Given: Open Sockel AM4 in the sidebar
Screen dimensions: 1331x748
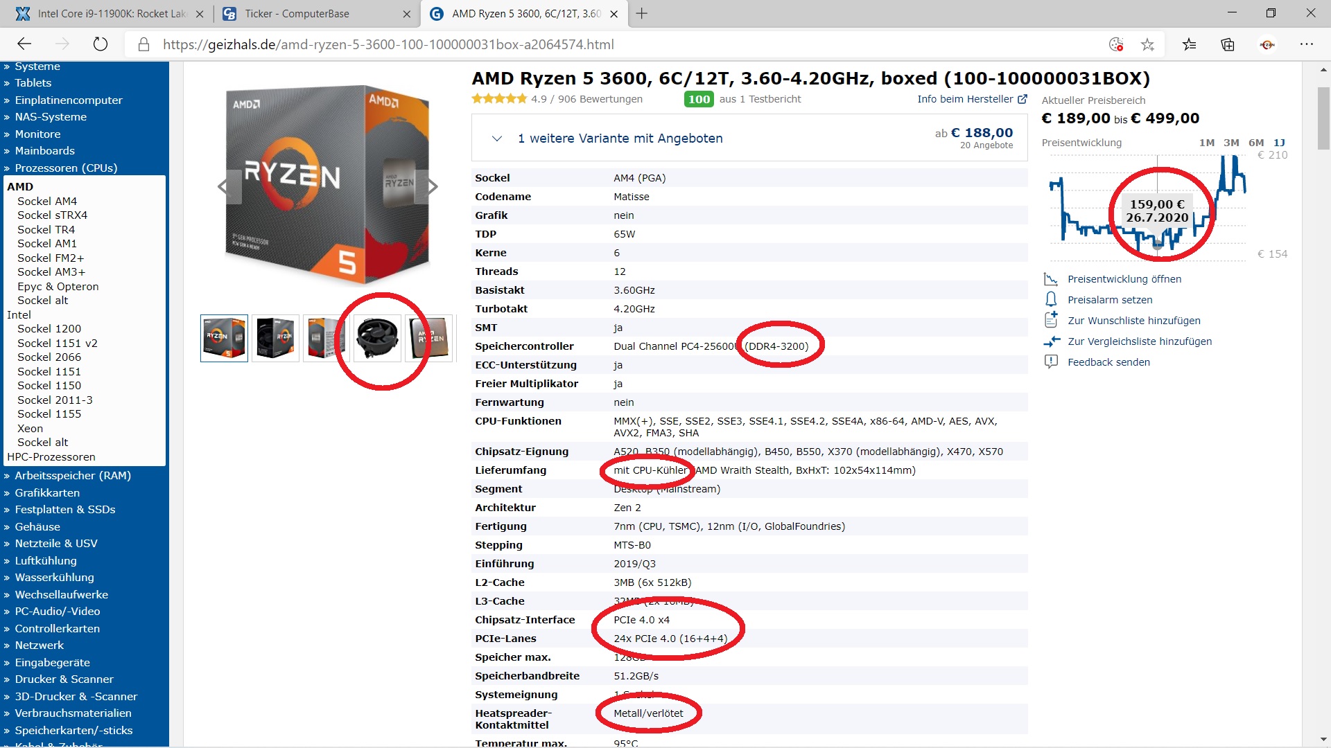Looking at the screenshot, I should 46,201.
